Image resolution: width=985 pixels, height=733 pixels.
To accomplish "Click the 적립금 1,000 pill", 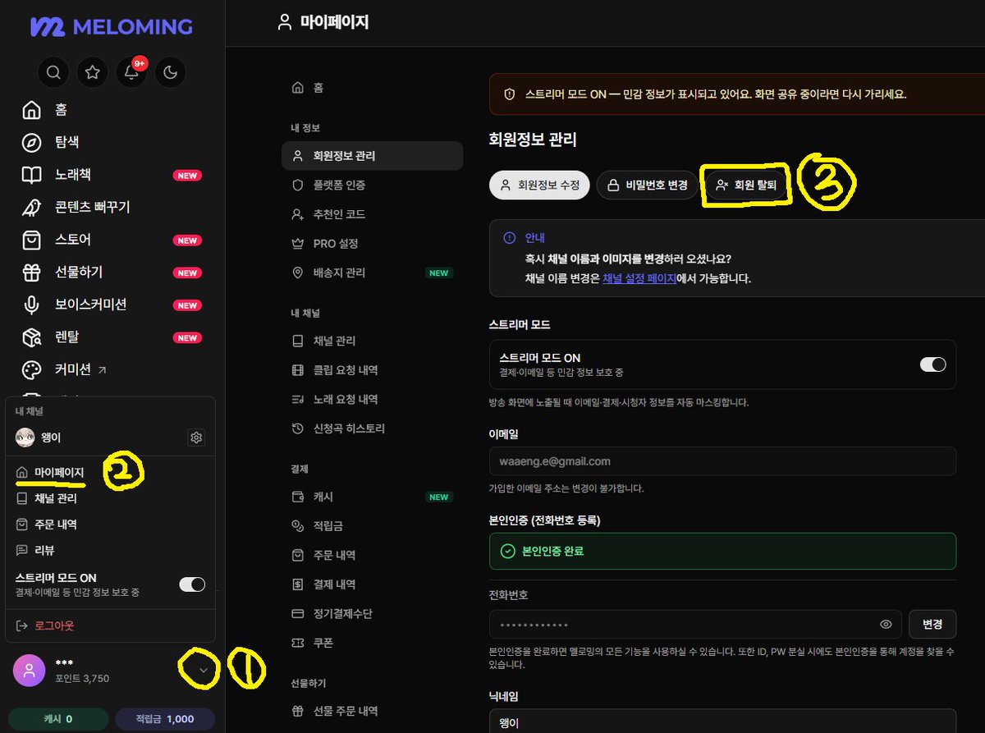I will (165, 719).
